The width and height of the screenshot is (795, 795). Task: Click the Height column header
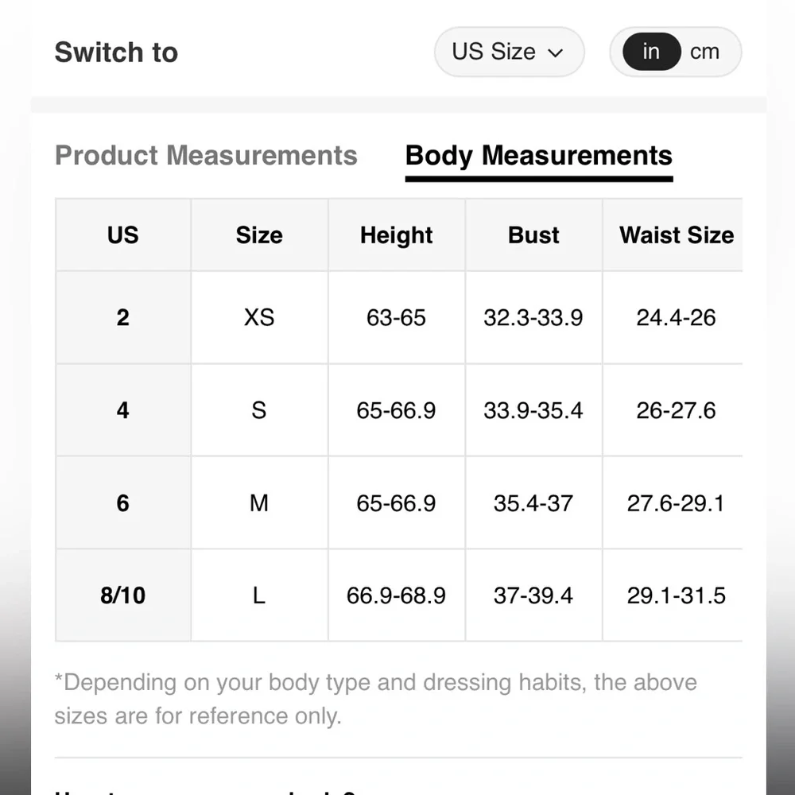[x=396, y=235]
